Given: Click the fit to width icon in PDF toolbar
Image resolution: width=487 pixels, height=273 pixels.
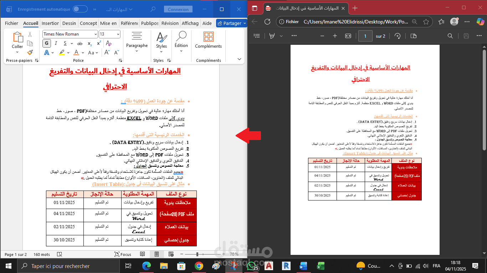Looking at the screenshot, I should click(x=348, y=36).
